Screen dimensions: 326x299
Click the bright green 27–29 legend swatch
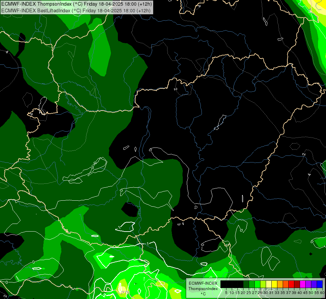[257, 284]
